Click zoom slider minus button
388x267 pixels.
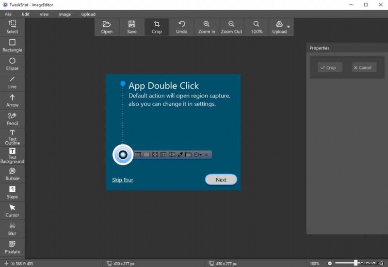[330, 263]
